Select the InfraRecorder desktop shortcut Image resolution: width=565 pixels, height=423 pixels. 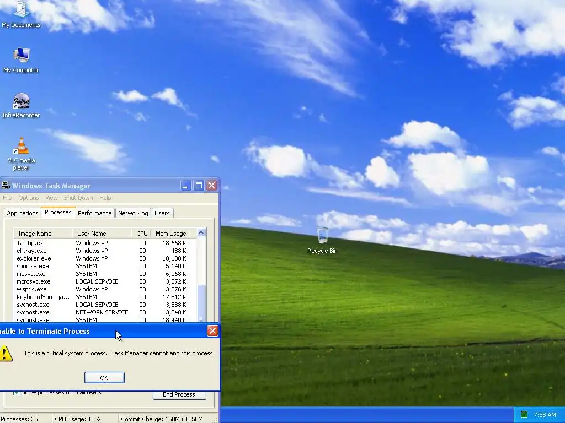(21, 106)
